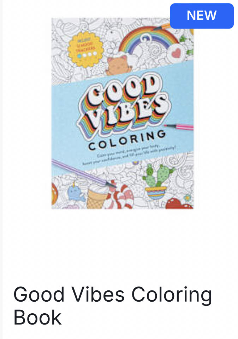Click the pink marker pen on the cover
The image size is (238, 339).
point(179,127)
